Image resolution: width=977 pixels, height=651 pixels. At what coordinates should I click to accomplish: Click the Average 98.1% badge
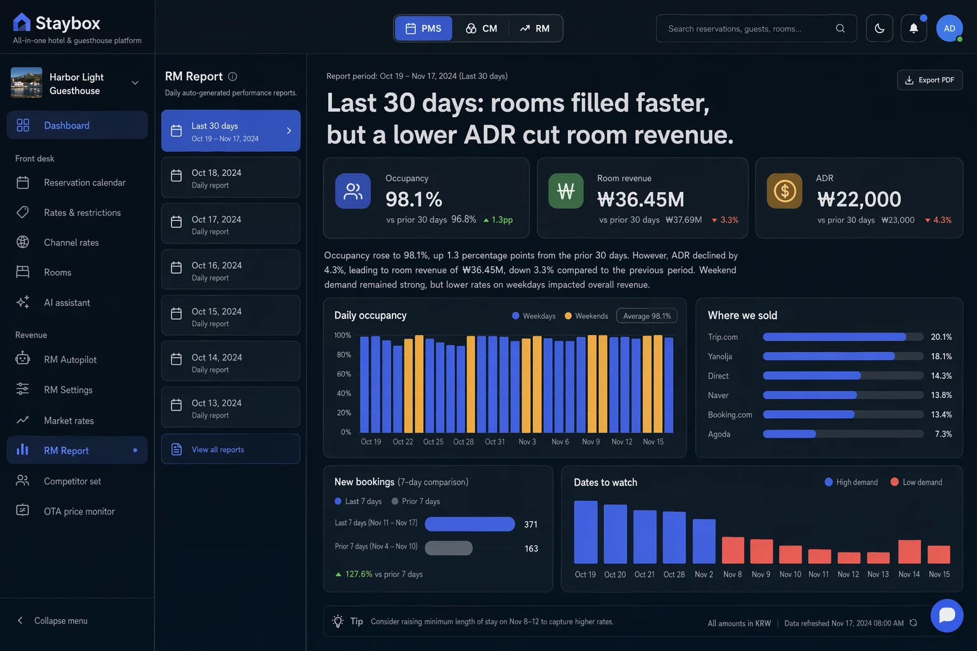click(647, 316)
